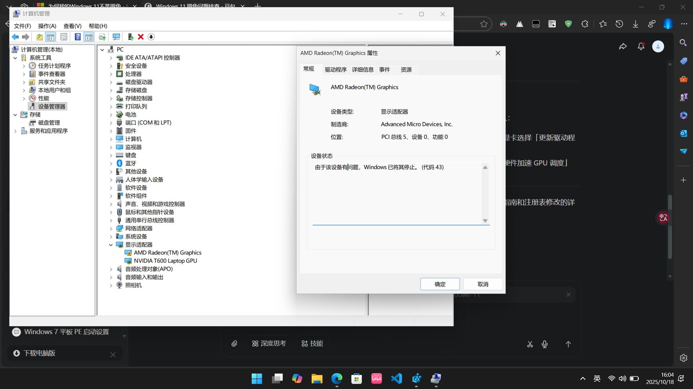Open the browser Downloads arrow icon
The image size is (693, 389).
pos(636,24)
